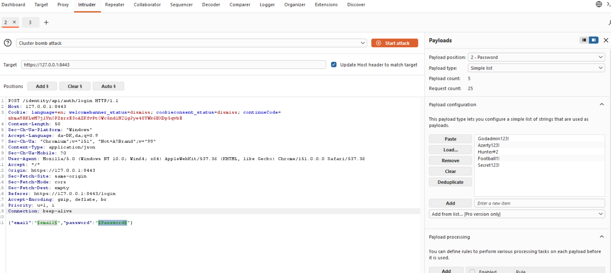Toggle Update Host header to match target
Image resolution: width=611 pixels, height=273 pixels.
[334, 65]
